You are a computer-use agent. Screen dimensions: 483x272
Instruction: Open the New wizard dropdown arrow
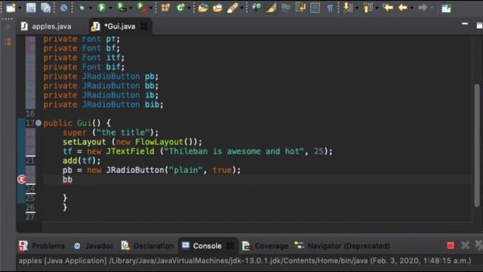(x=20, y=8)
